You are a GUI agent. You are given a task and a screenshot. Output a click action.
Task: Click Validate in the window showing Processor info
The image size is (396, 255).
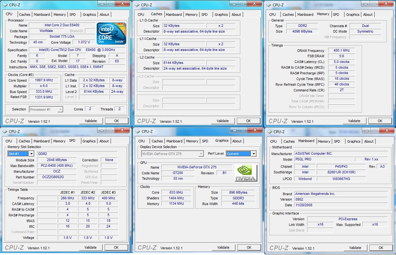[x=91, y=121]
